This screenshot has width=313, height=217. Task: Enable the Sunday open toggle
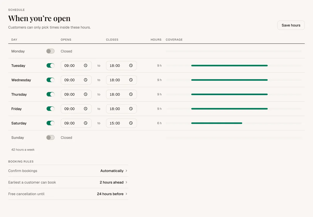tap(50, 138)
